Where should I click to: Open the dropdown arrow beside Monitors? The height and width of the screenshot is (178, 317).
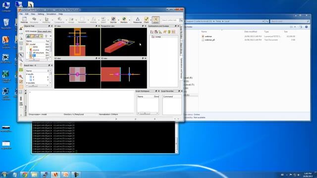tap(129, 20)
